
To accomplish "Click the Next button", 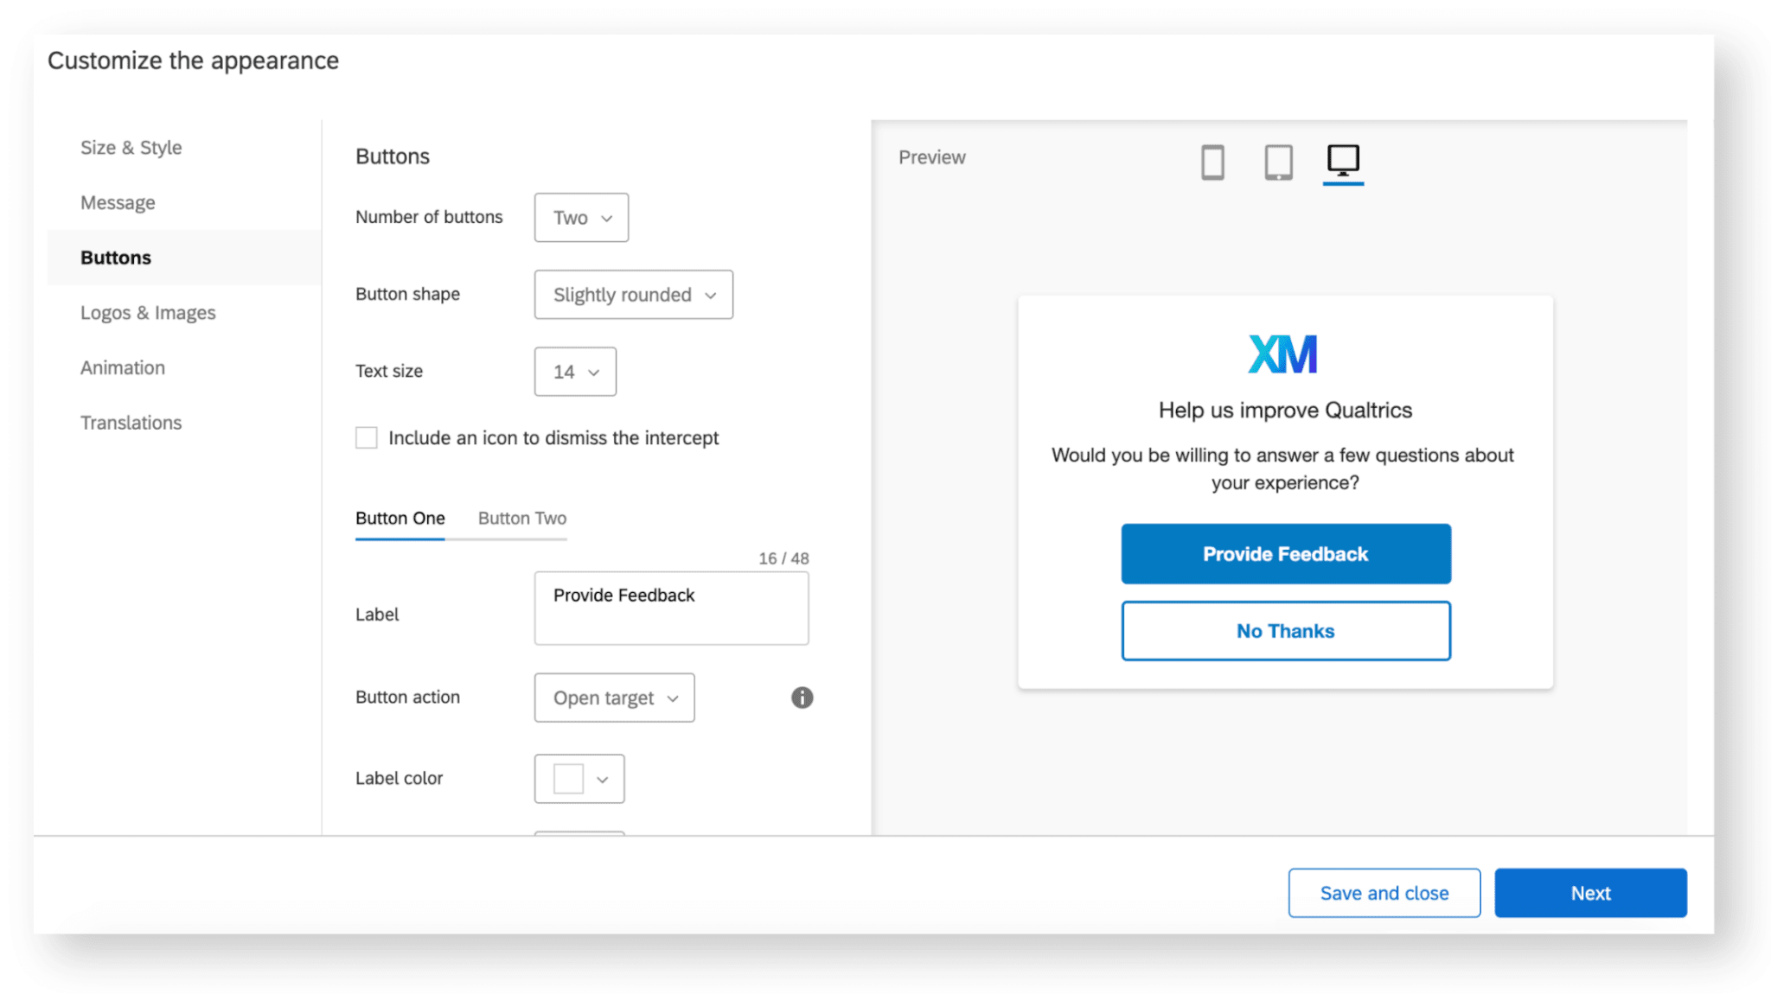I will 1590,893.
